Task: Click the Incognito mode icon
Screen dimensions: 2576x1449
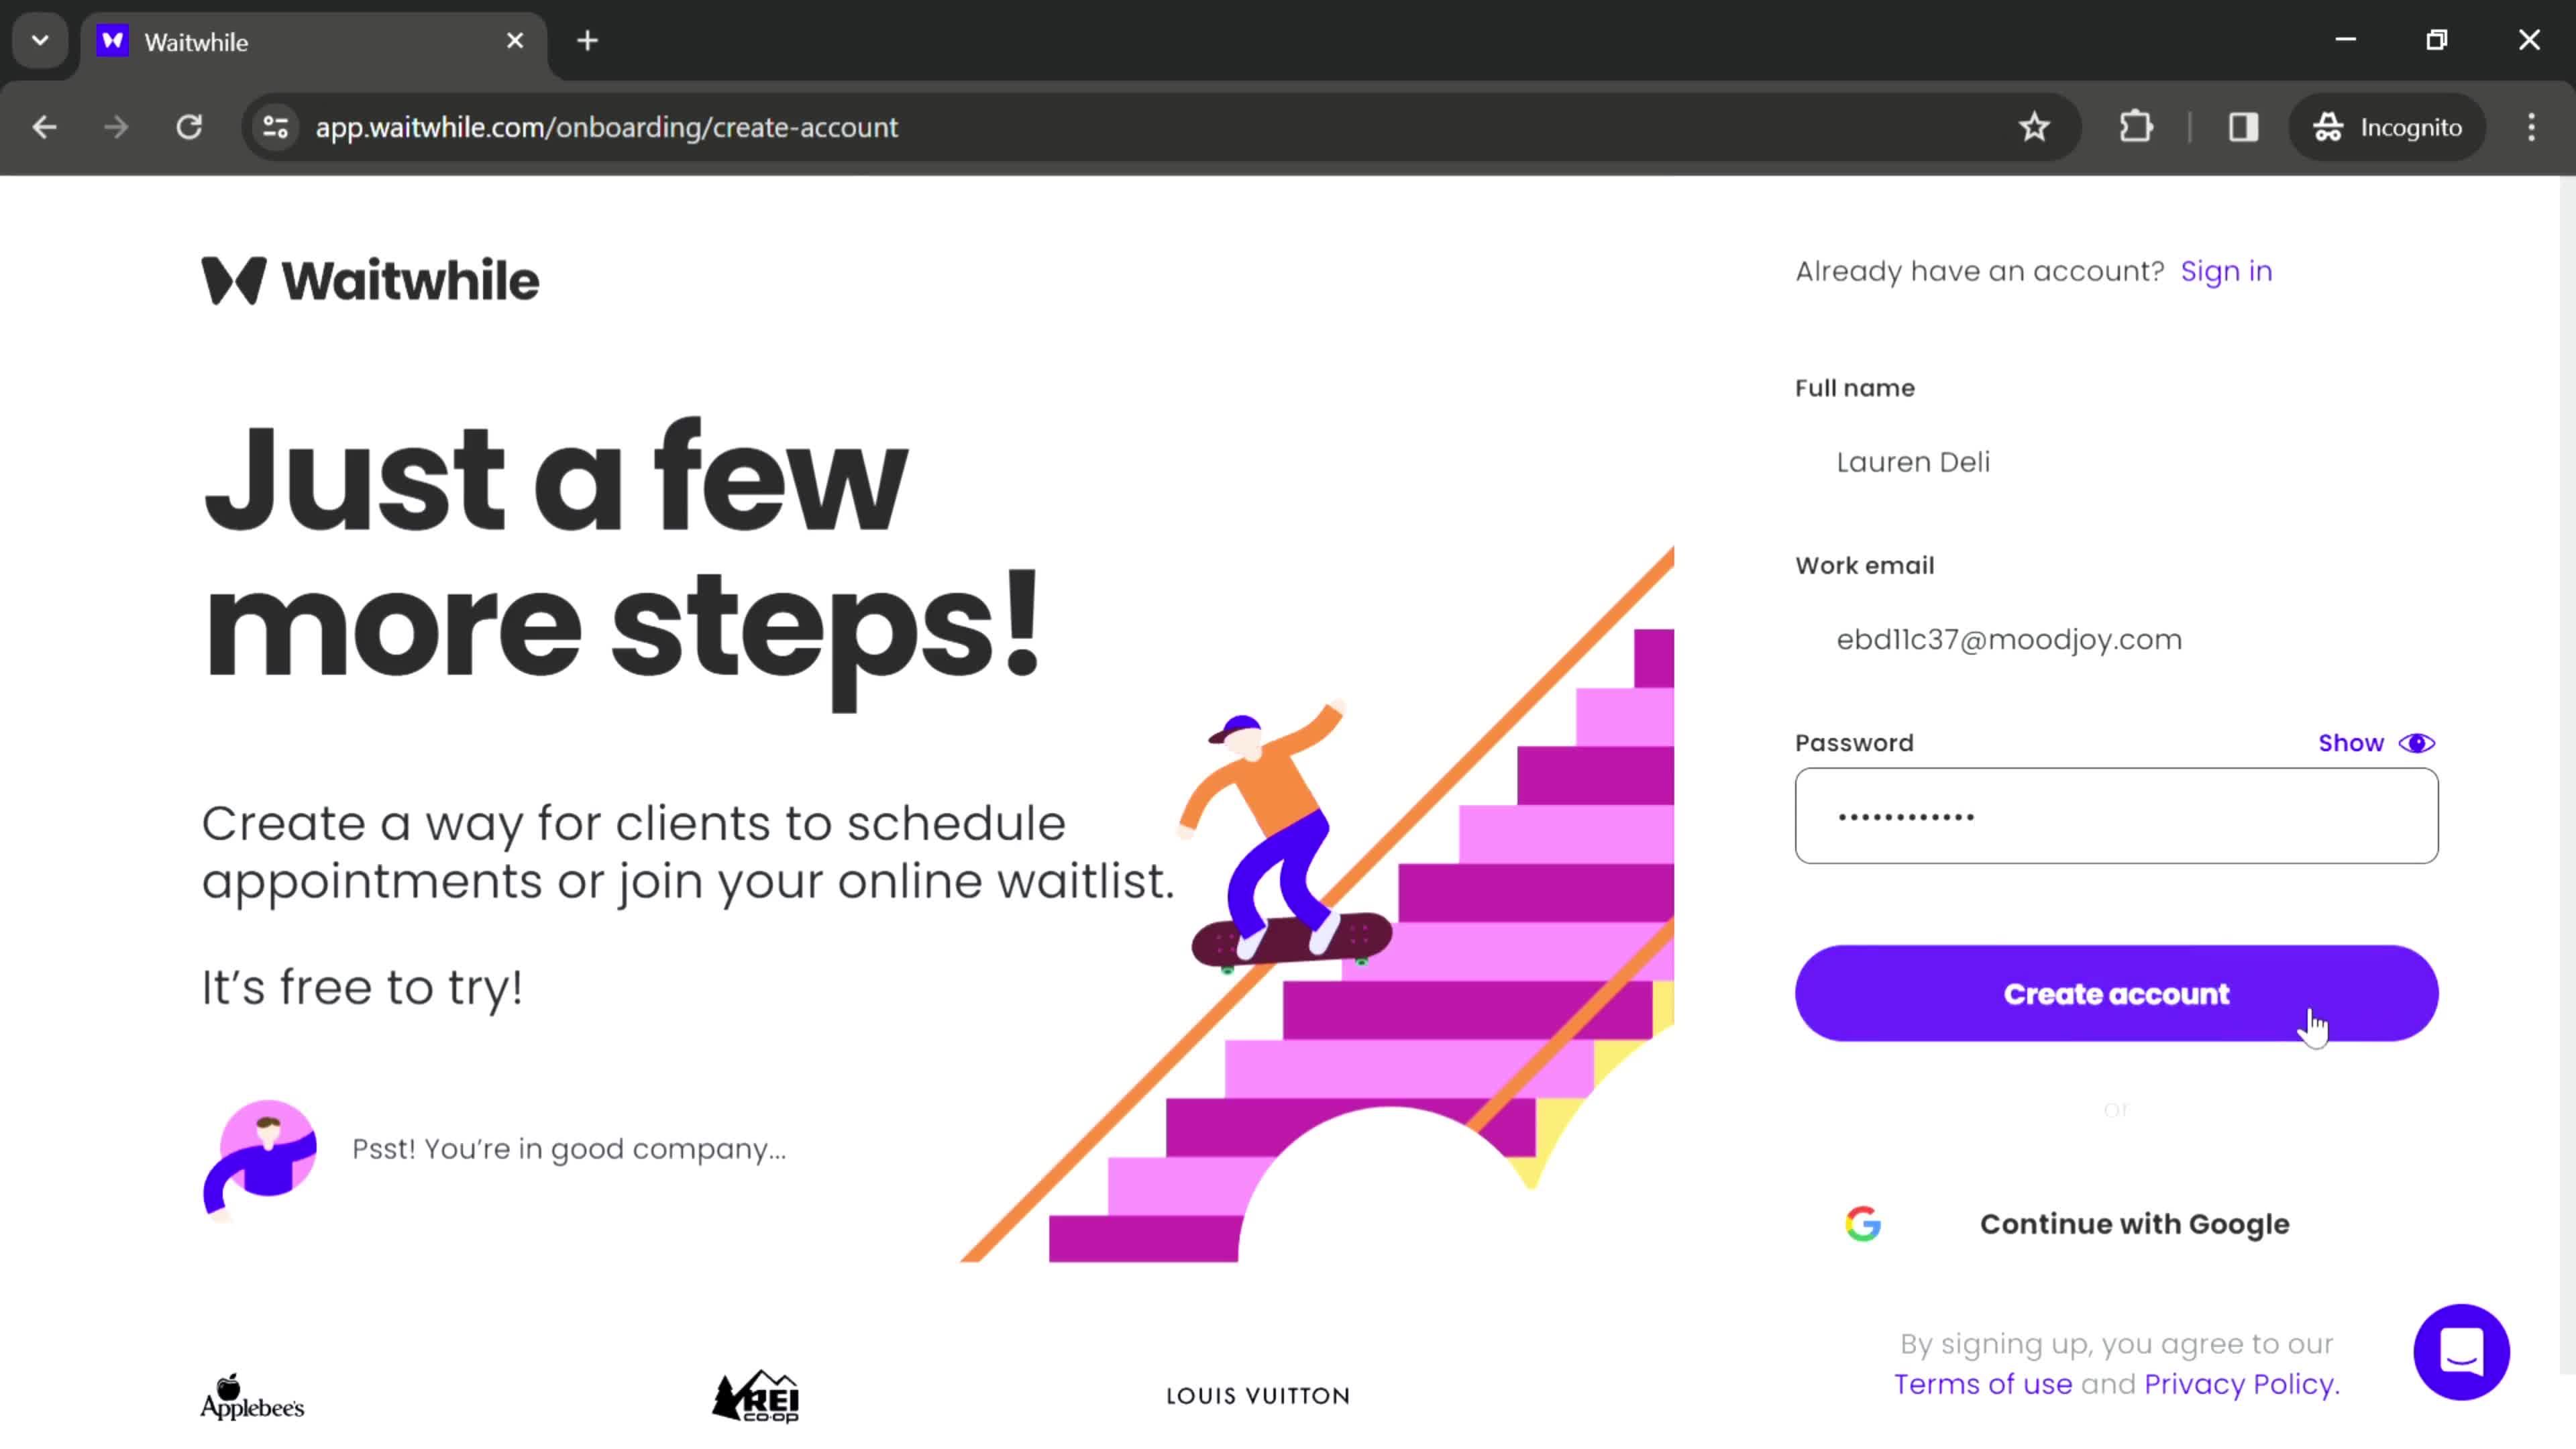Action: pos(2332,125)
